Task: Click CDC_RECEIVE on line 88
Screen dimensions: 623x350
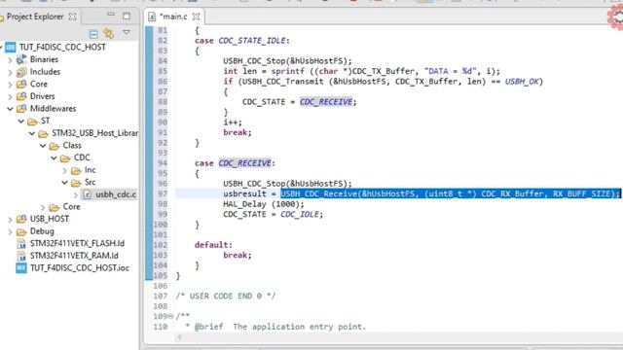Action: point(326,102)
